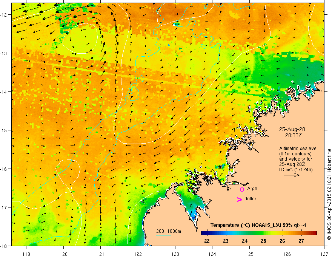Click the '119' longitude axis label
The image size is (332, 257).
click(26, 254)
